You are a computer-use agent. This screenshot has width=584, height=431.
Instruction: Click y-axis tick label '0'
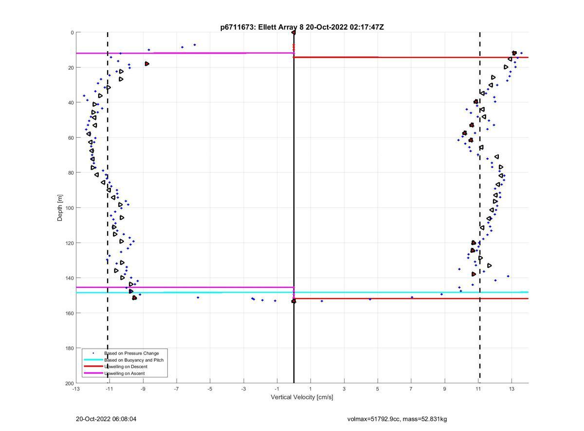coord(72,33)
